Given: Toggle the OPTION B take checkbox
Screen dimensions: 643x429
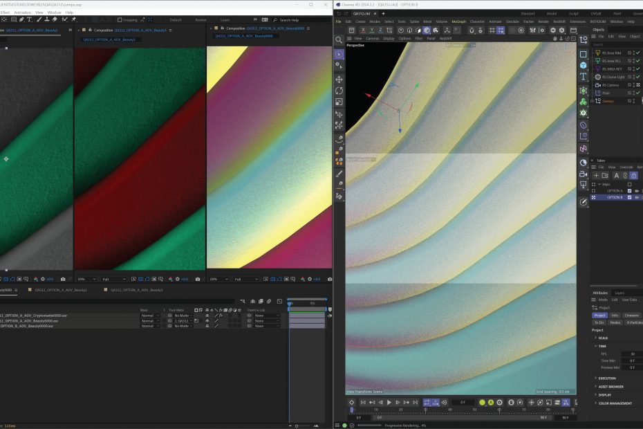Looking at the screenshot, I should click(629, 197).
